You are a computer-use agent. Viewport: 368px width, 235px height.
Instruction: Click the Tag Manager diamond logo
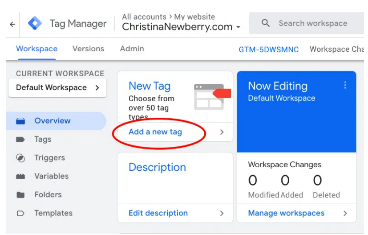(35, 23)
